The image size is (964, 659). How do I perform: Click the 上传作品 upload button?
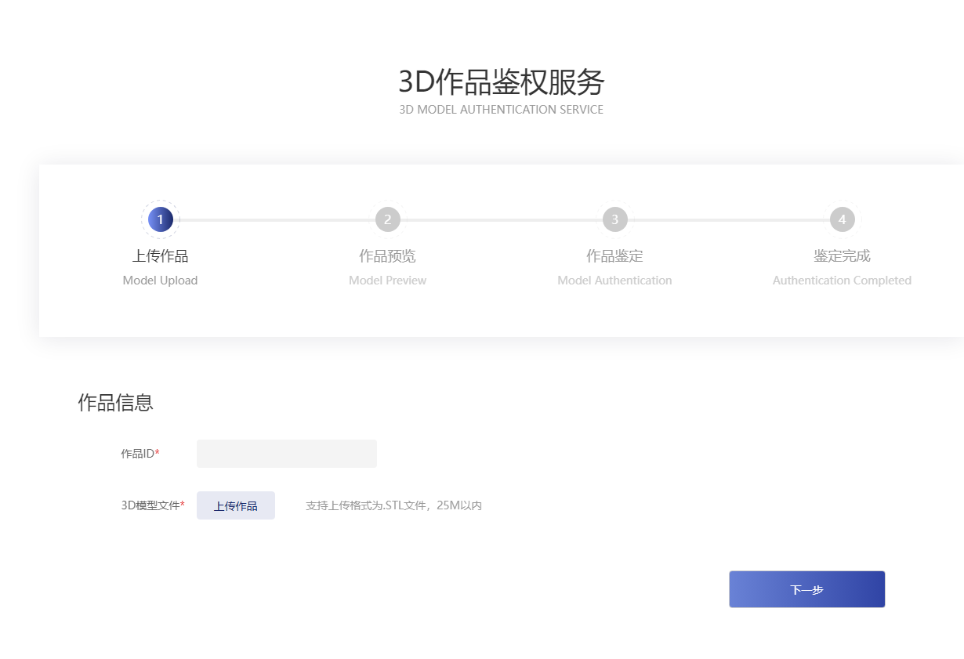236,505
